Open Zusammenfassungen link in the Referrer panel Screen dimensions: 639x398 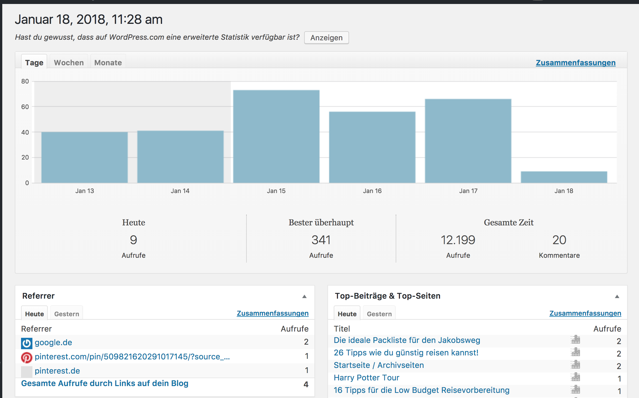click(x=273, y=313)
